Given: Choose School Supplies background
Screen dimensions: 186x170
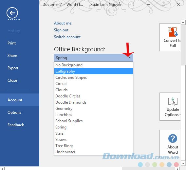Looking at the screenshot, I should coord(94,121).
